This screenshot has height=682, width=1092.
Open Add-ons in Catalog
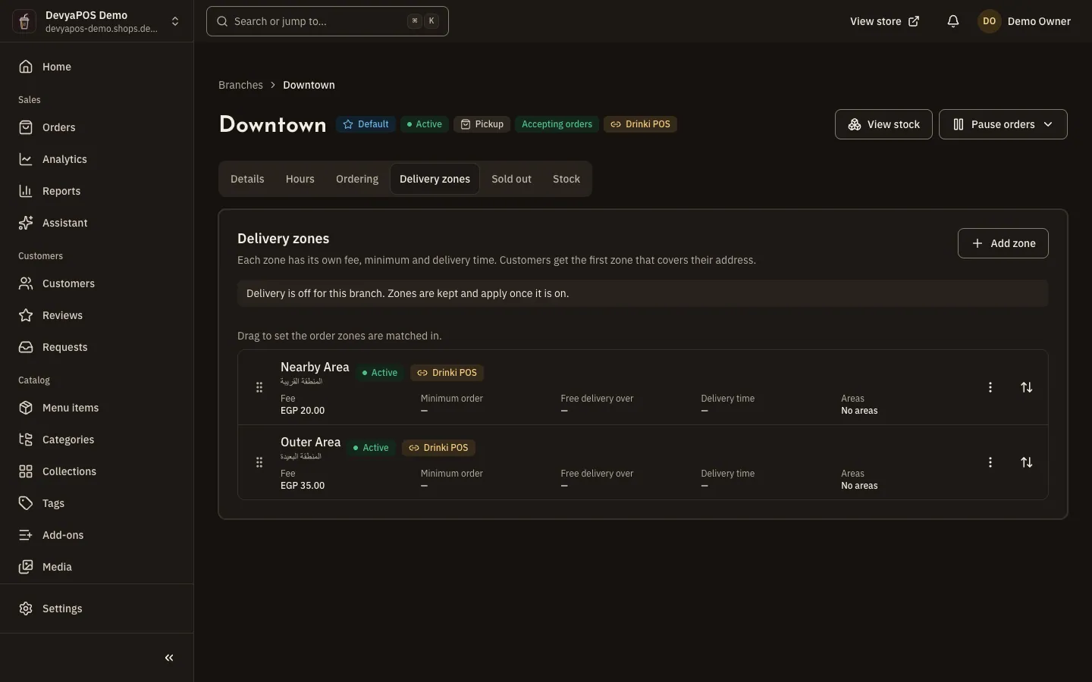(x=96, y=535)
